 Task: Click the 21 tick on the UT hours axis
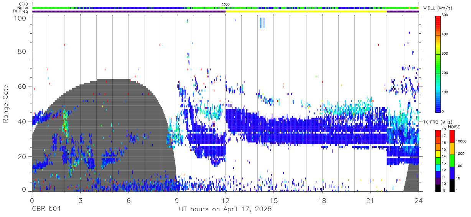click(x=371, y=201)
